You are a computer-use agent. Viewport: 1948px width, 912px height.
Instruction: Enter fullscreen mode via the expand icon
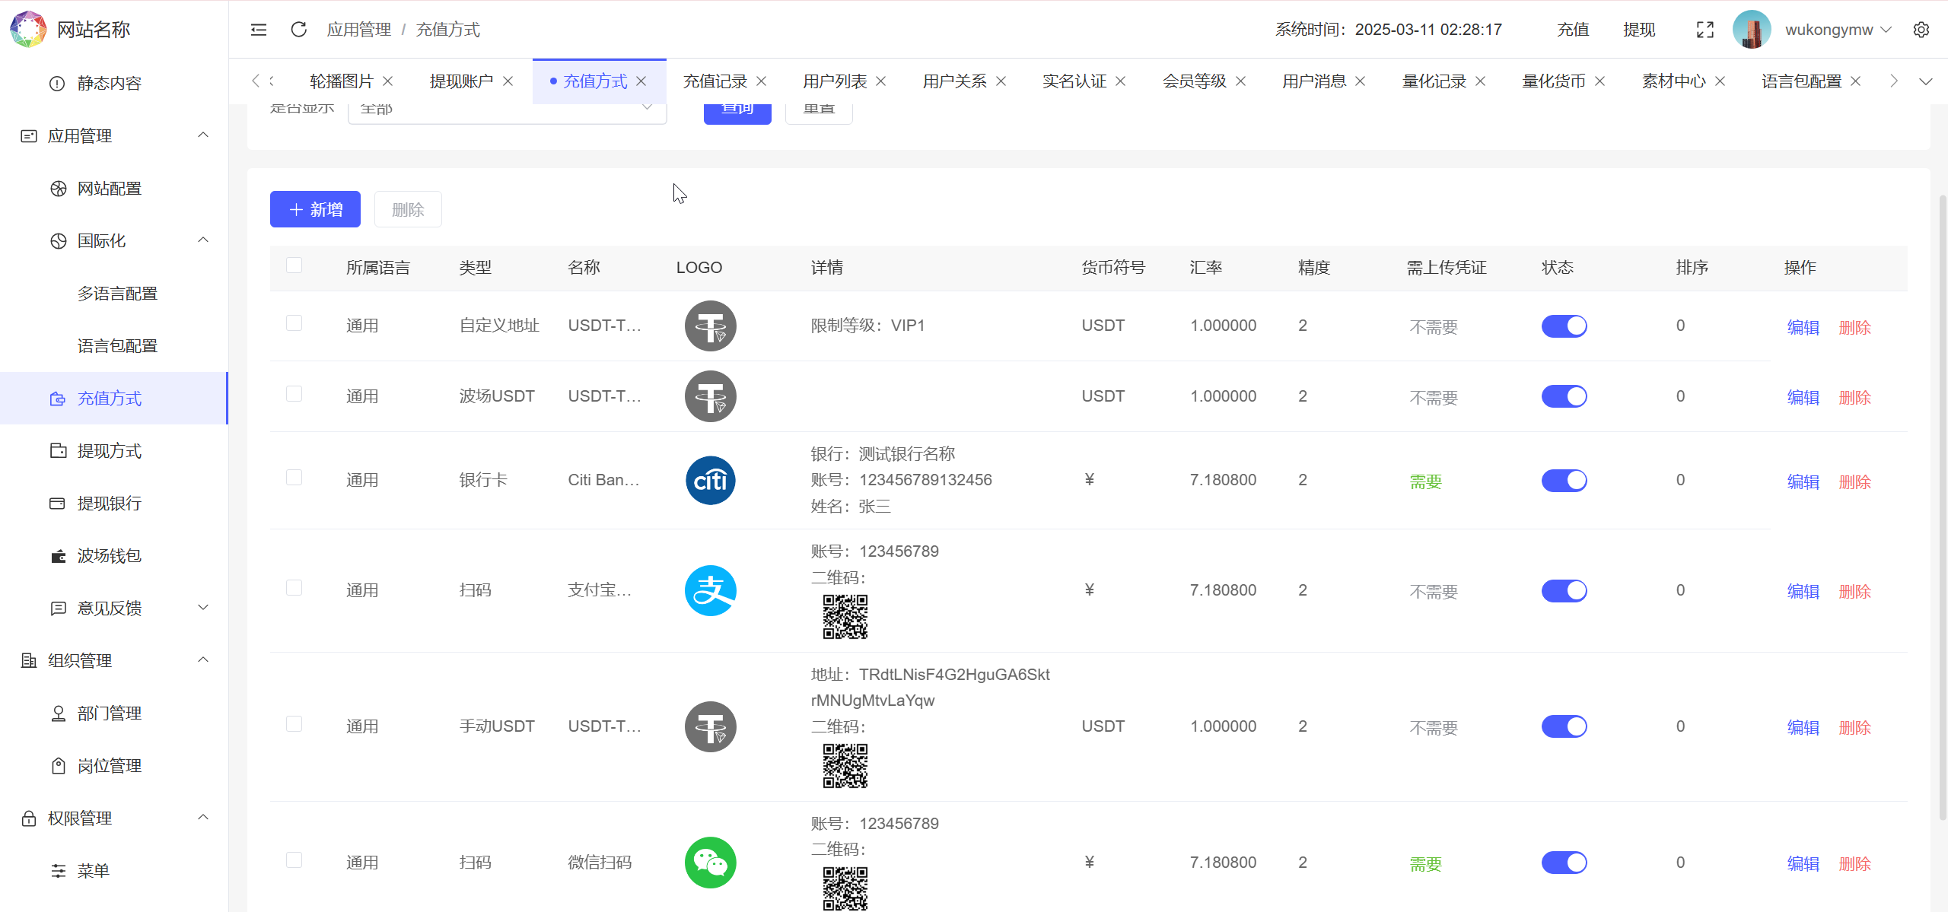click(x=1705, y=29)
